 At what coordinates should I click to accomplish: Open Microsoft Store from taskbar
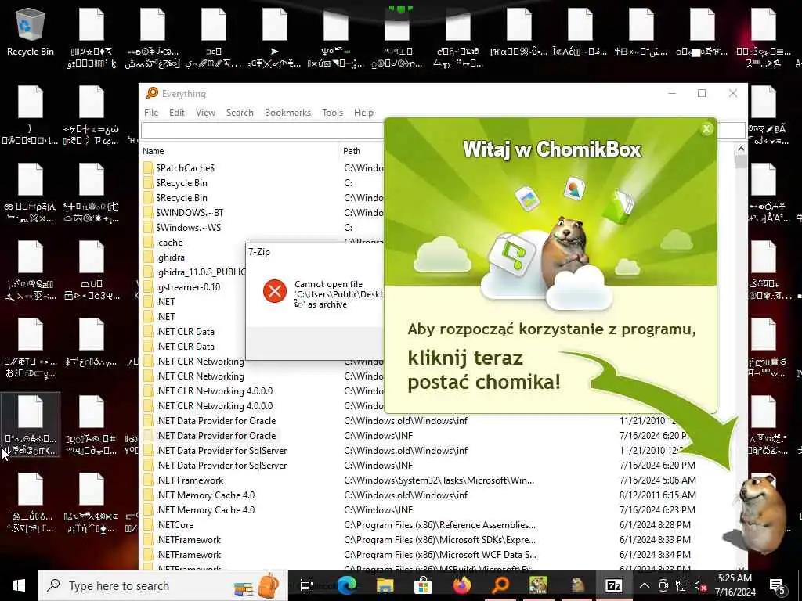(x=423, y=585)
